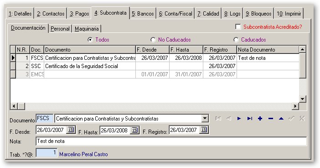Click SSC code cell in row 2
Viewport: 320px width, 168px height.
click(37, 66)
